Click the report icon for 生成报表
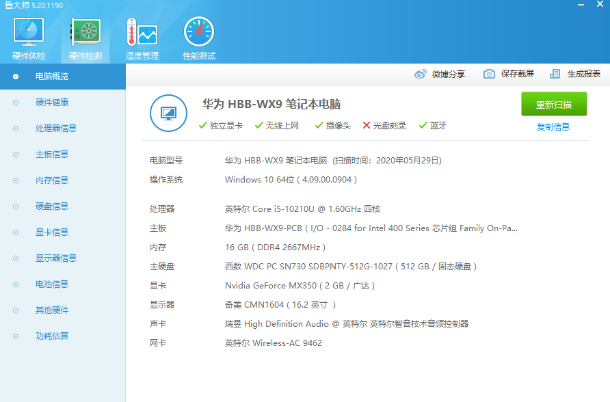The height and width of the screenshot is (402, 610). 555,74
